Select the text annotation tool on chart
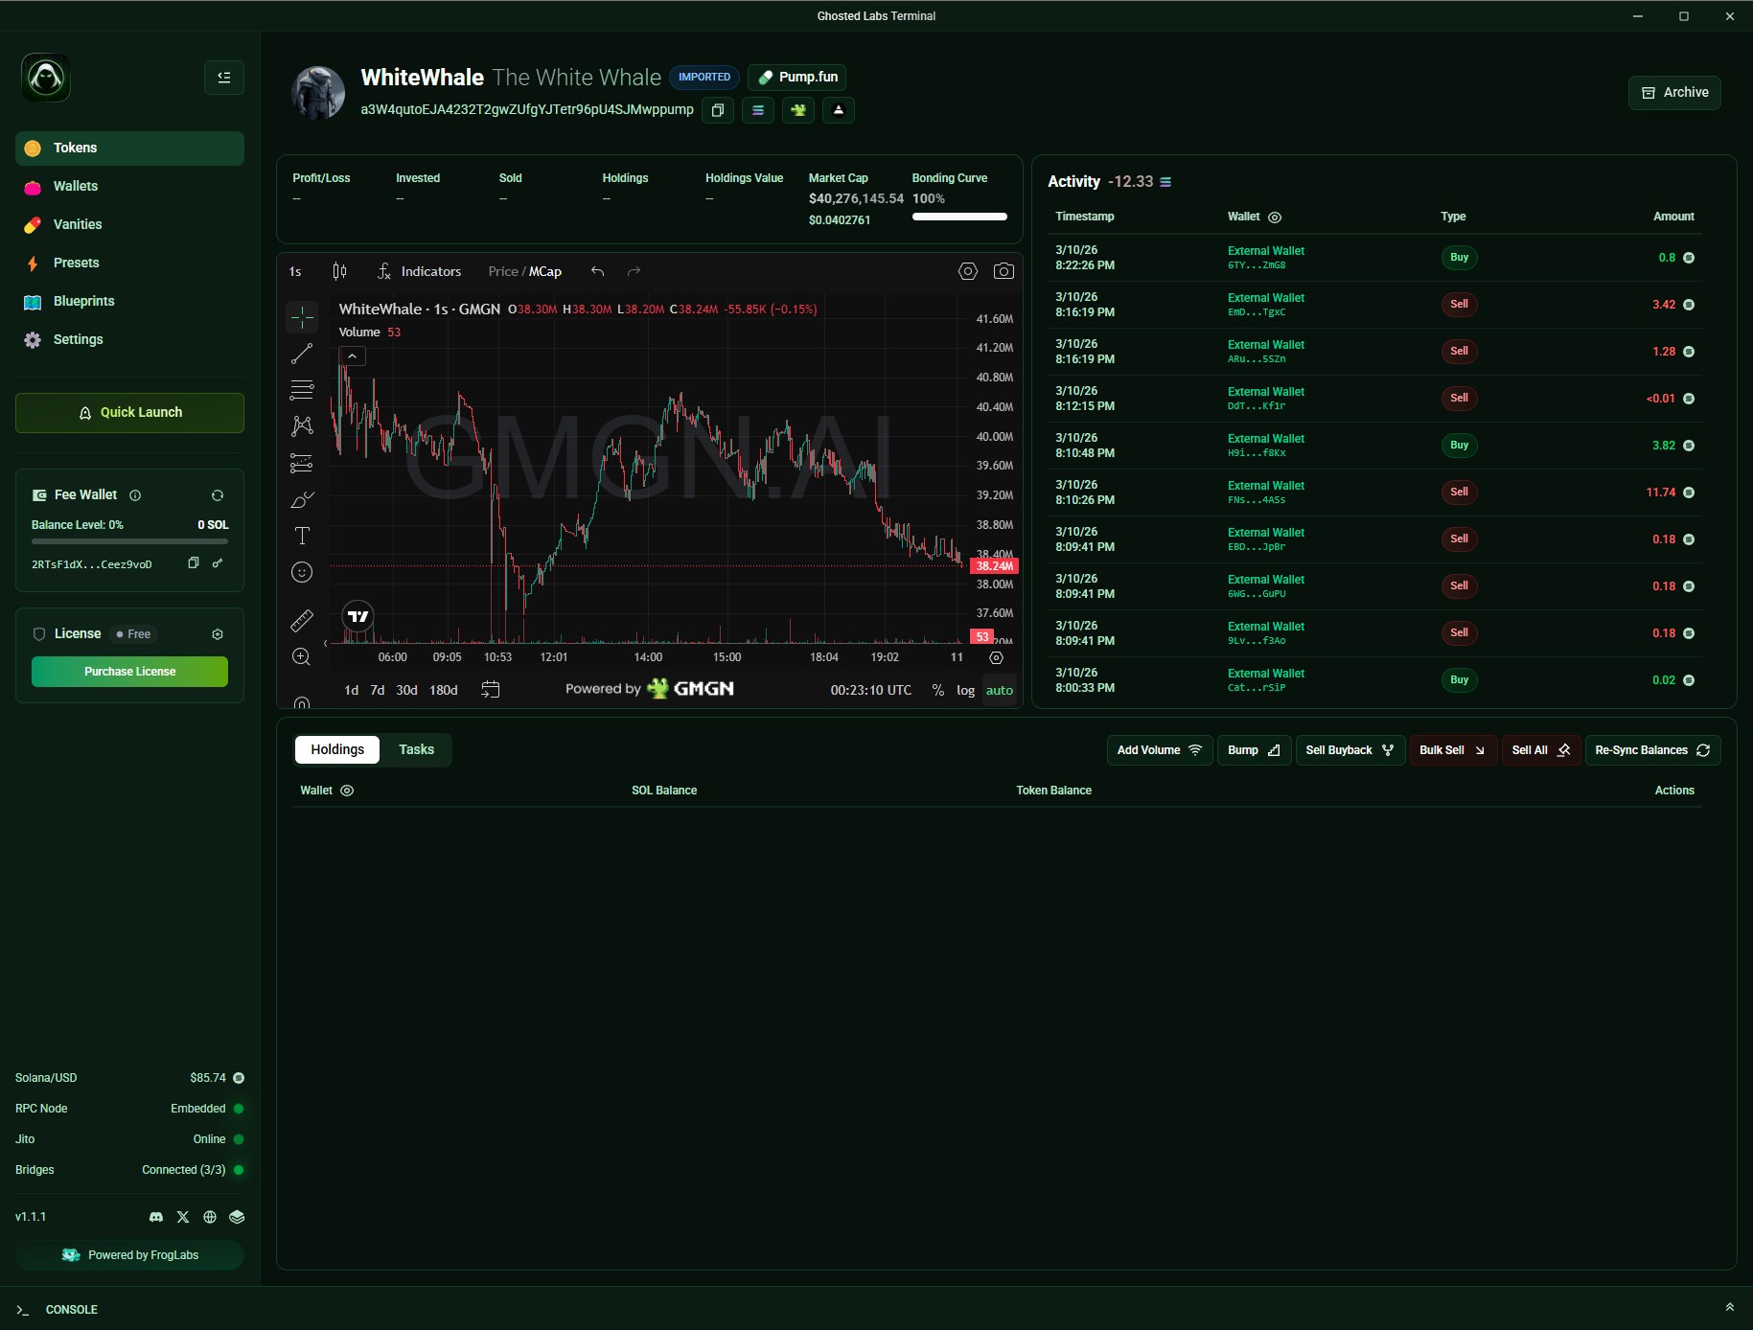 pos(302,537)
